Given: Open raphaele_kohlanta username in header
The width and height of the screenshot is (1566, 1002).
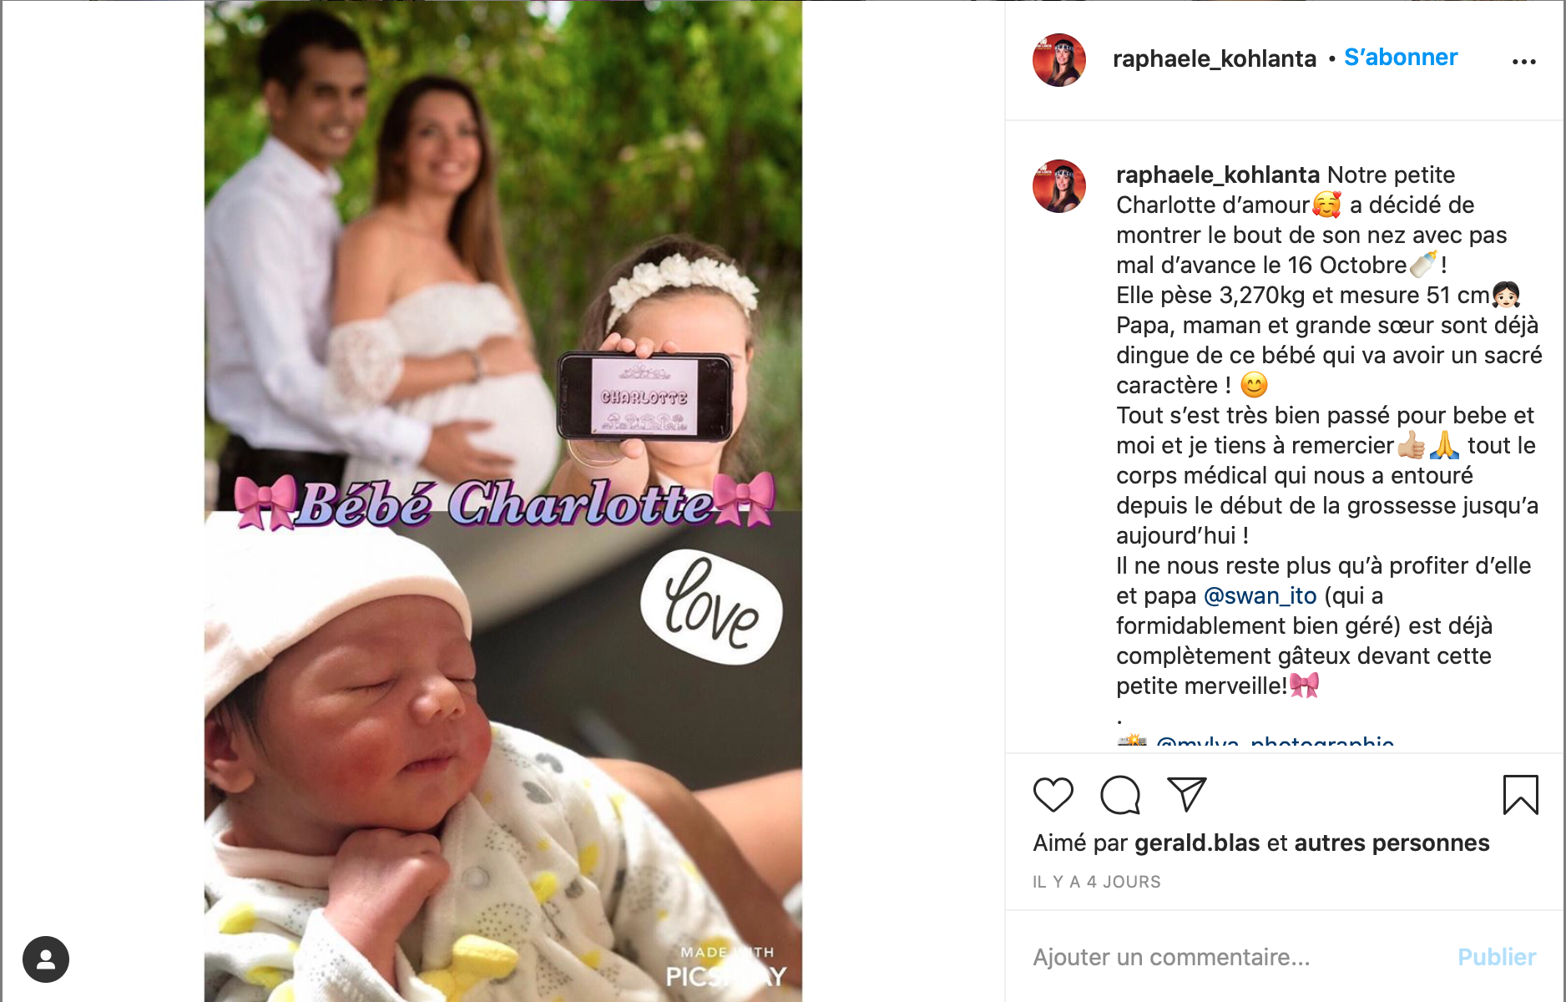Looking at the screenshot, I should point(1215,58).
